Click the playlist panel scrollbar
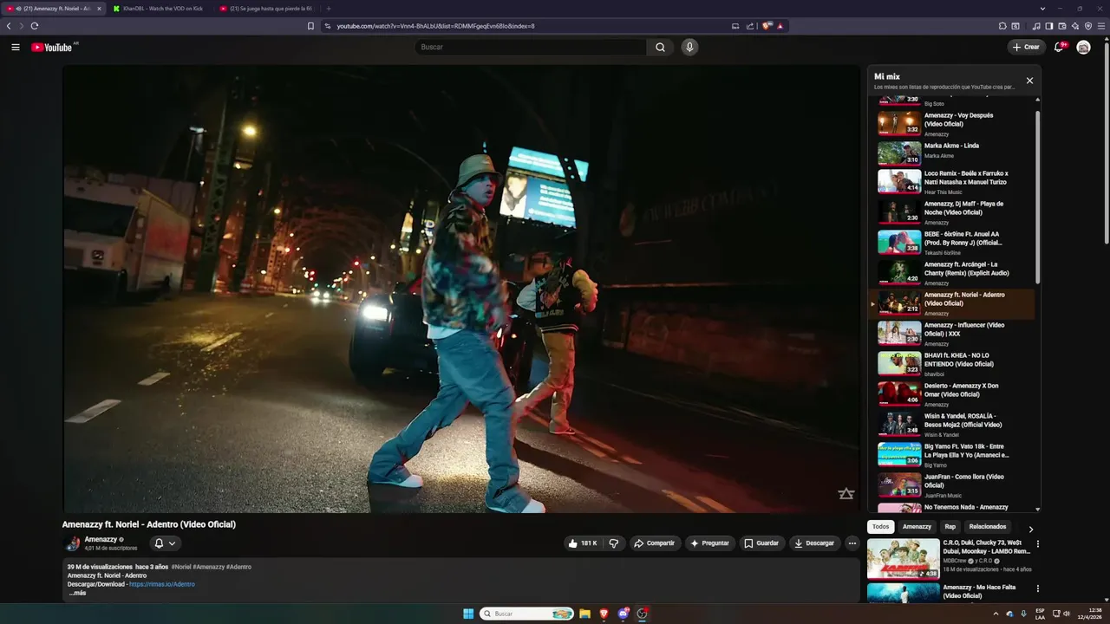 (1037, 198)
